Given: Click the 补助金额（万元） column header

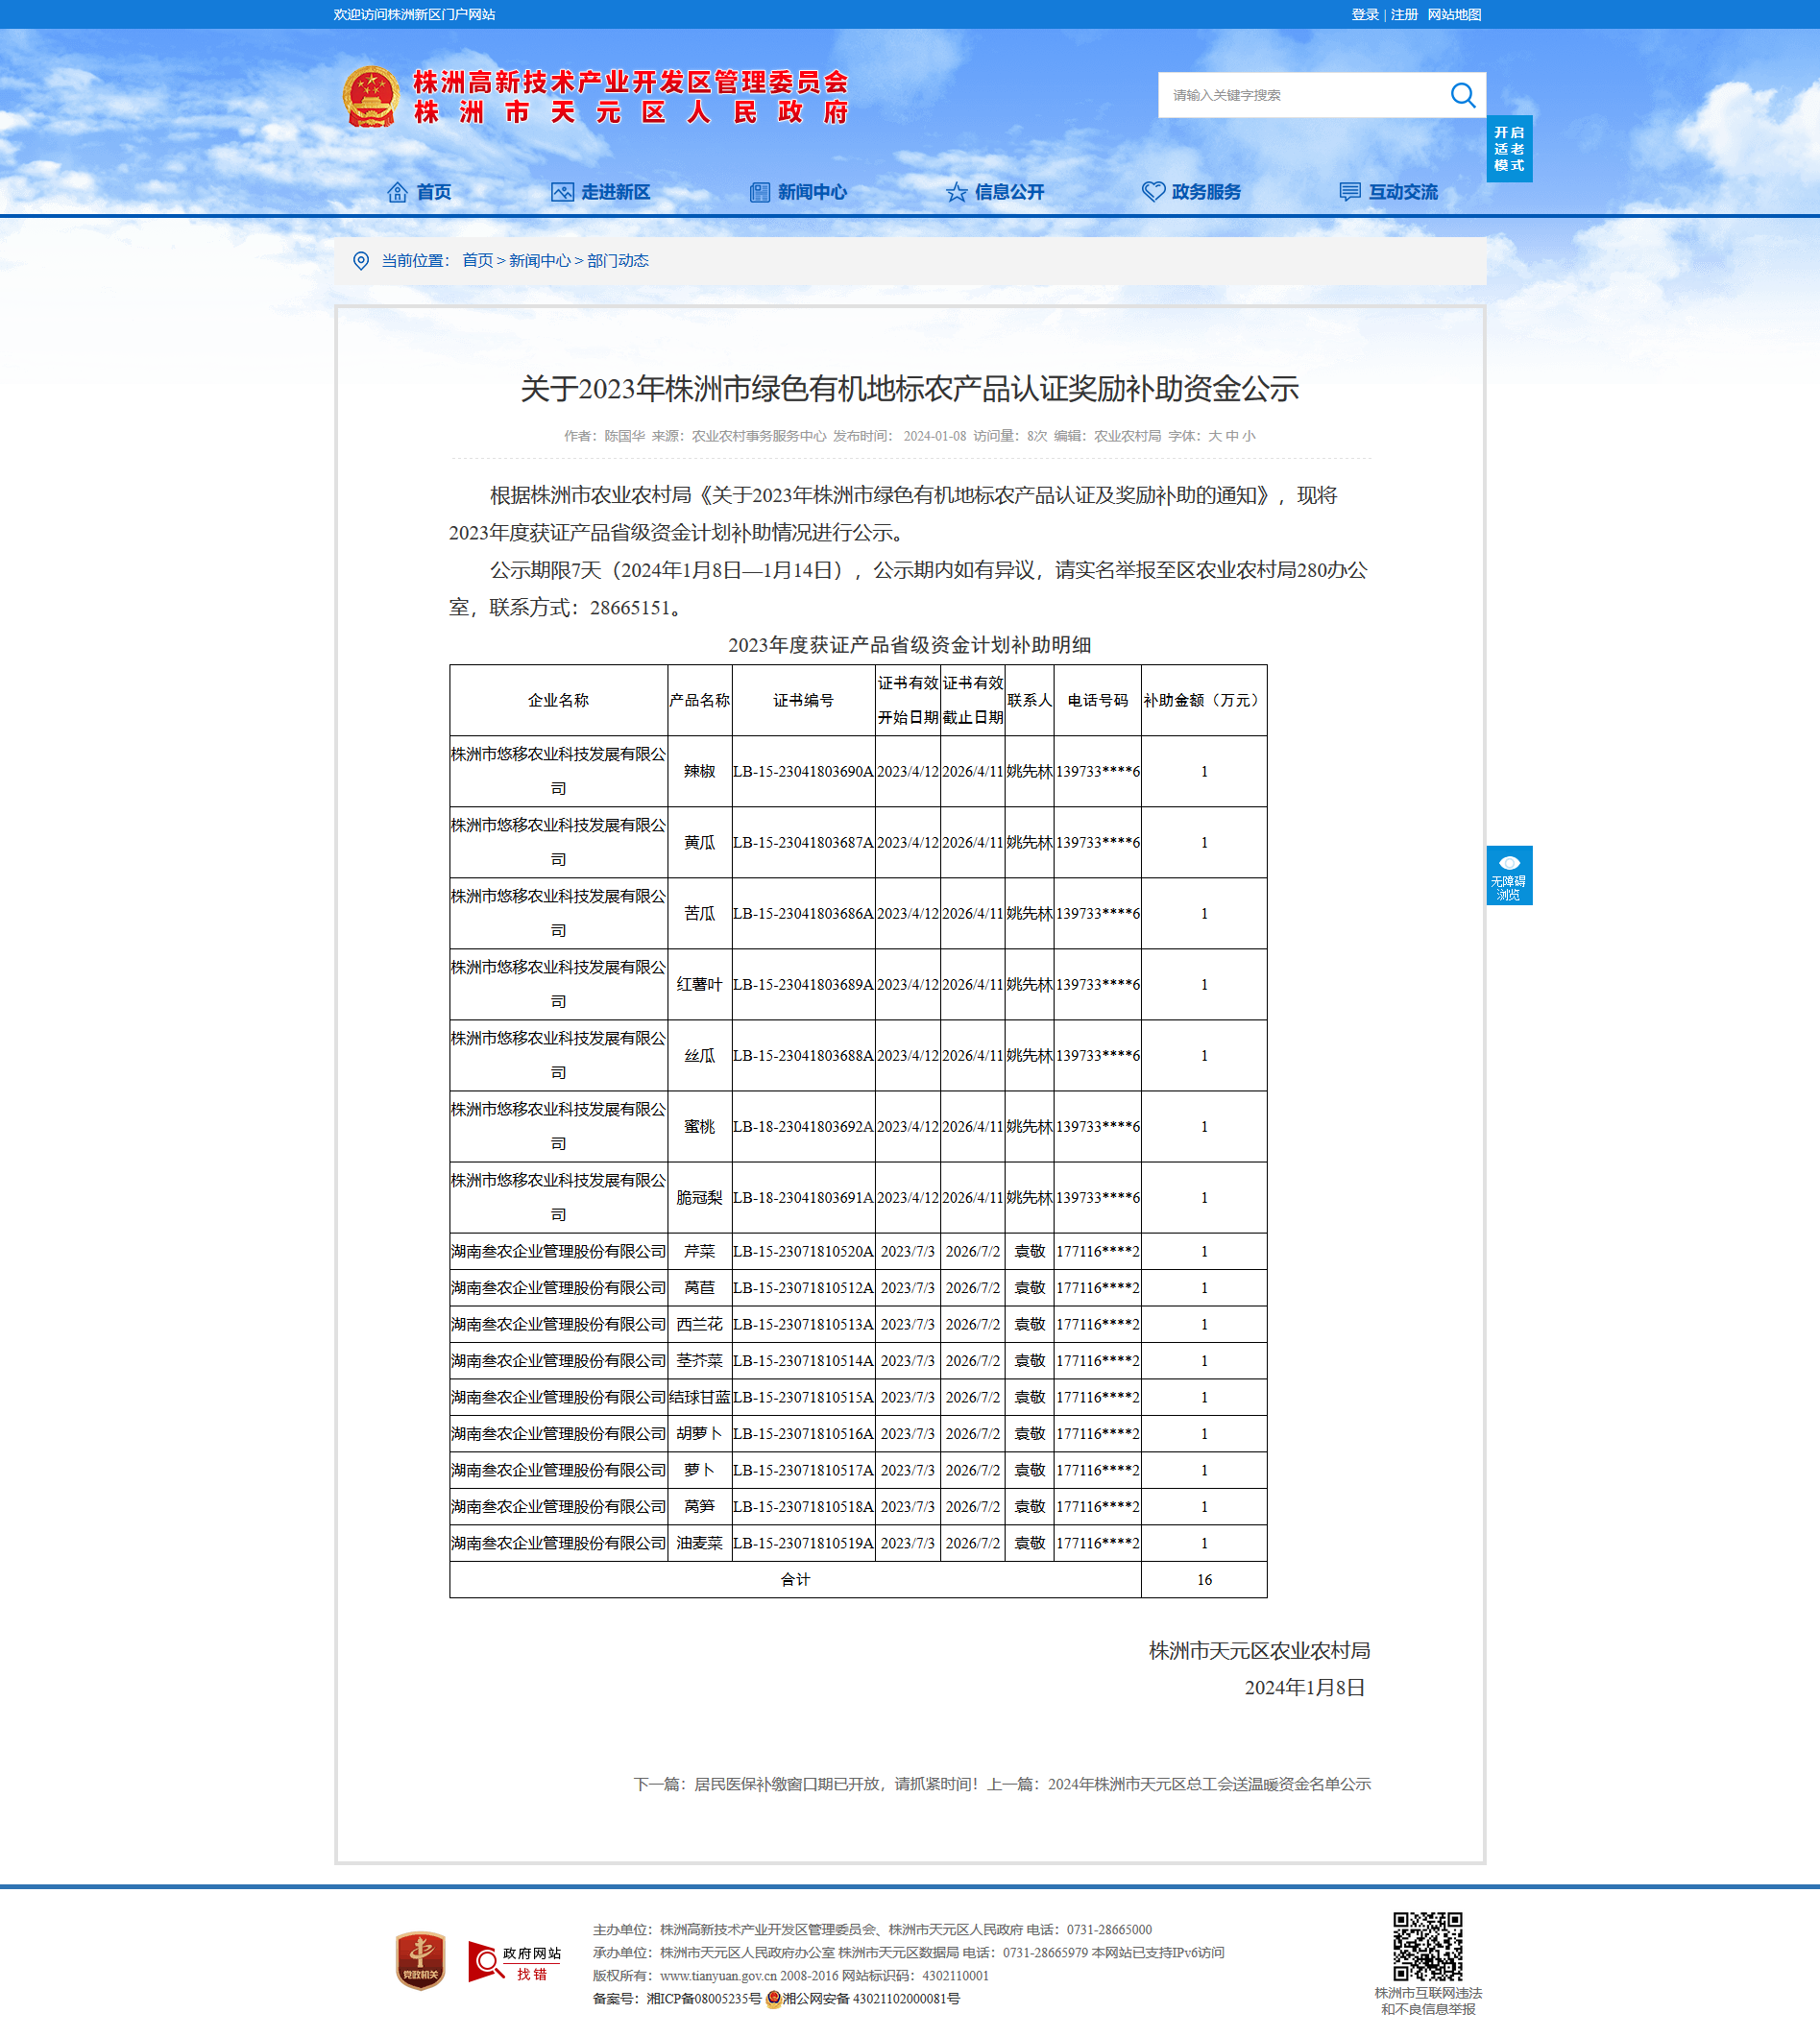Looking at the screenshot, I should tap(1204, 701).
